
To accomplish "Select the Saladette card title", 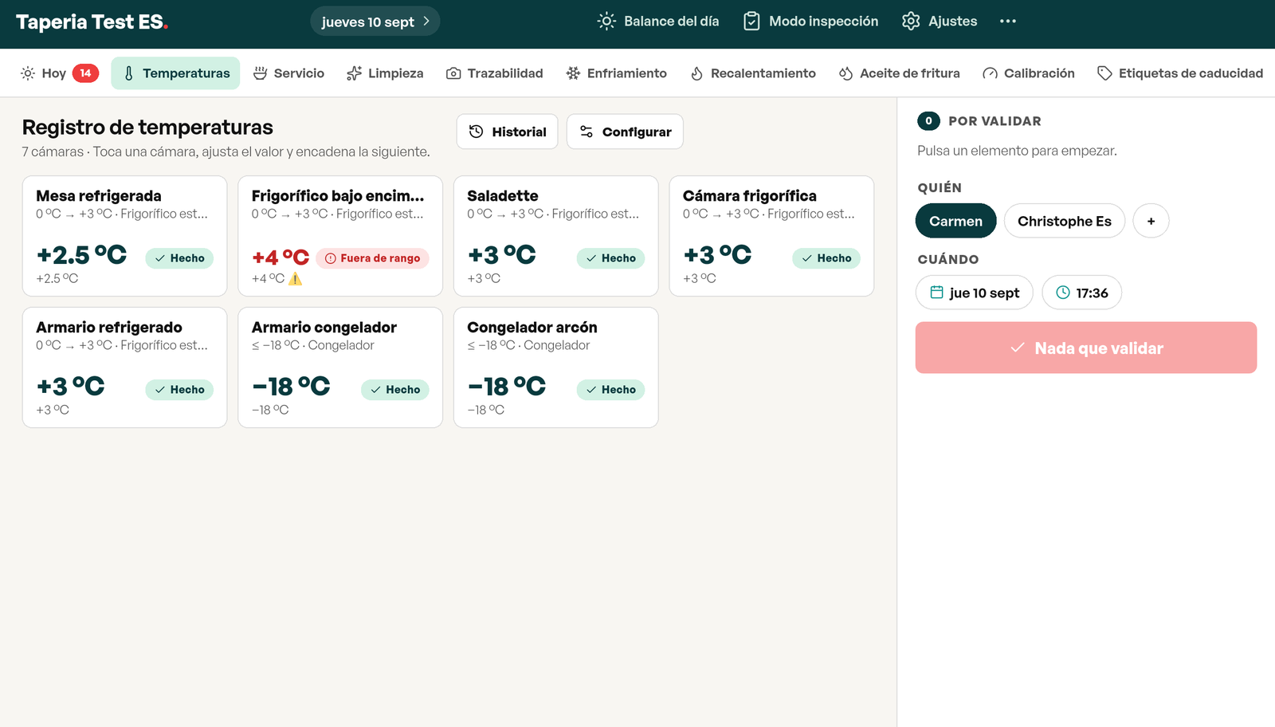I will [503, 196].
